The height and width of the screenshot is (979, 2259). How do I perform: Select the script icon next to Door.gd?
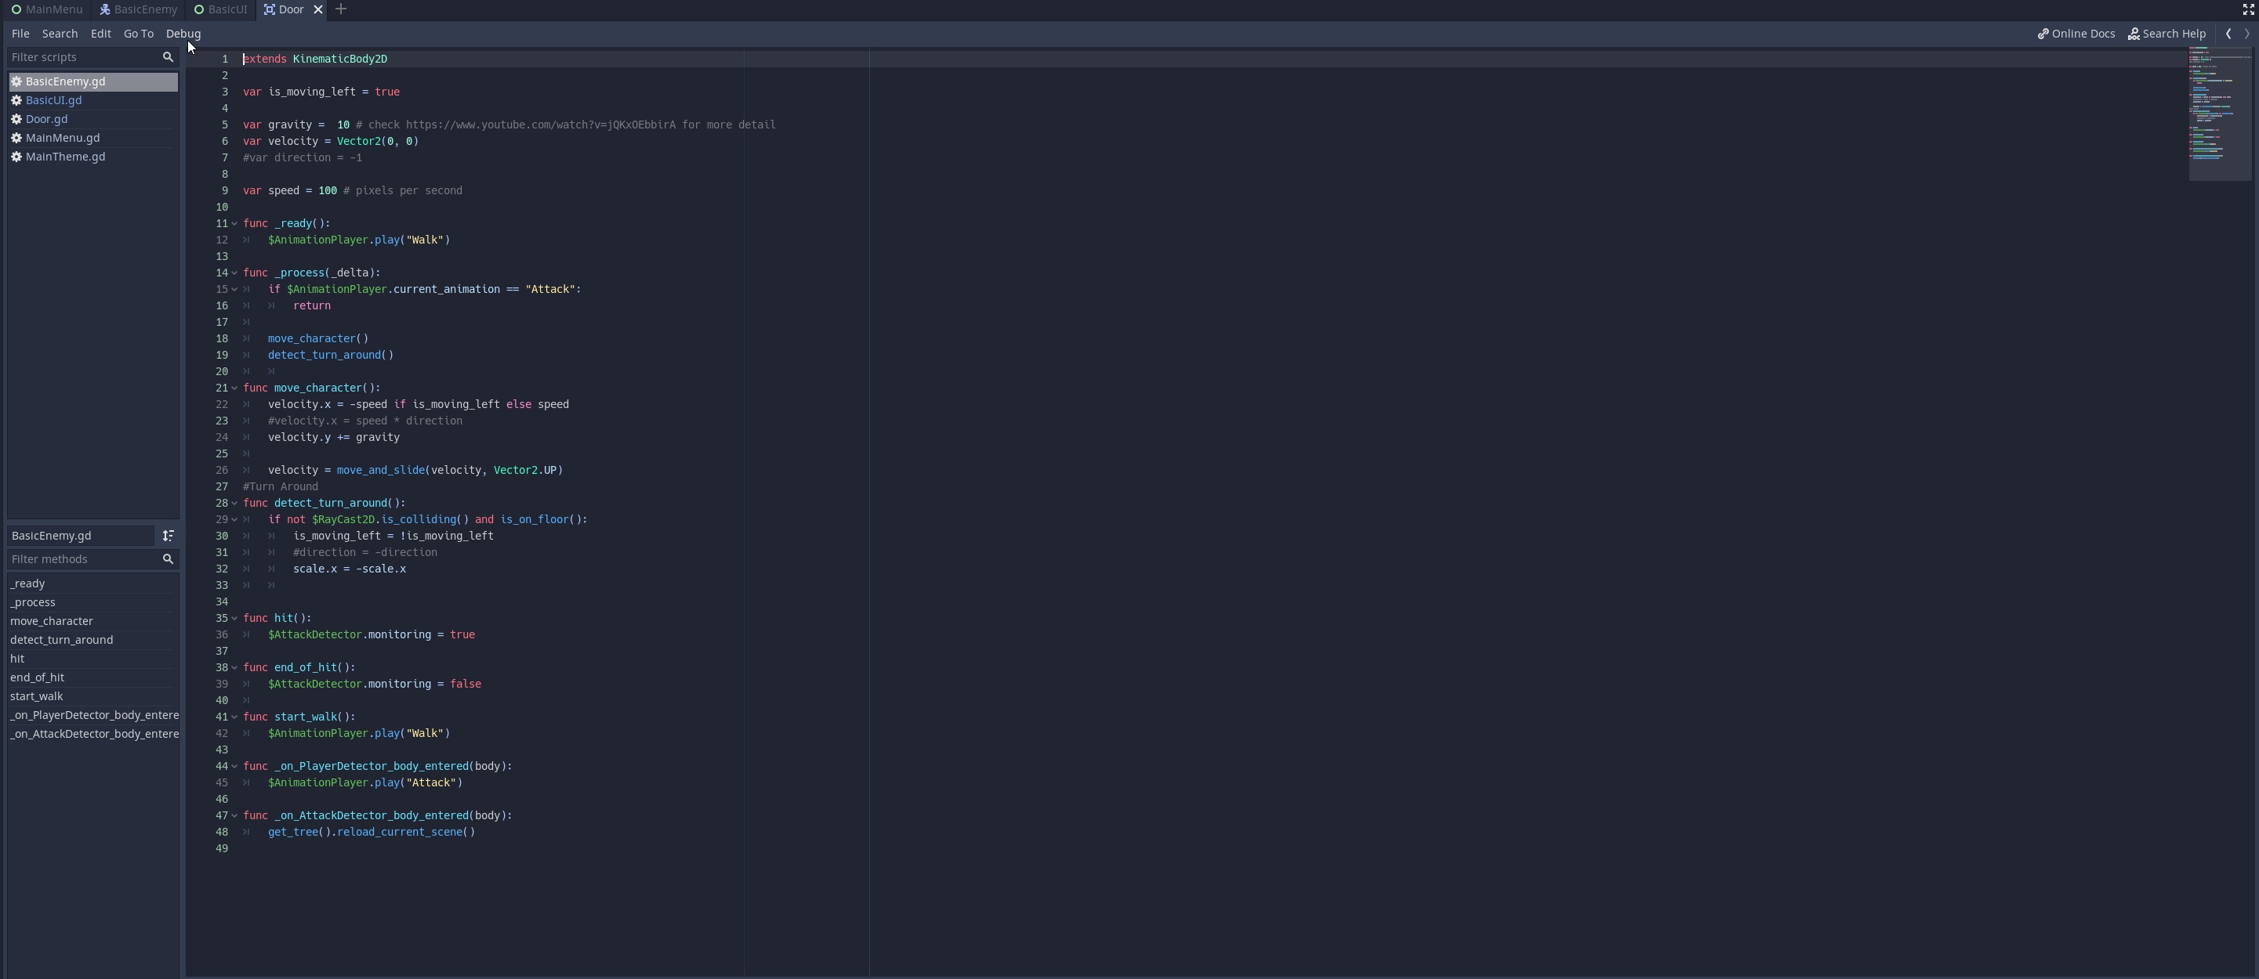click(x=16, y=119)
